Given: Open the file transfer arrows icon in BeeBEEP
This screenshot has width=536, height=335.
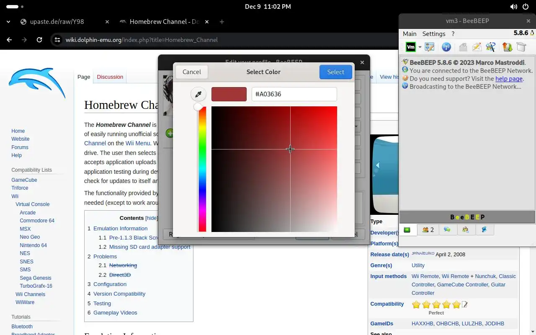Looking at the screenshot, I should point(507,47).
